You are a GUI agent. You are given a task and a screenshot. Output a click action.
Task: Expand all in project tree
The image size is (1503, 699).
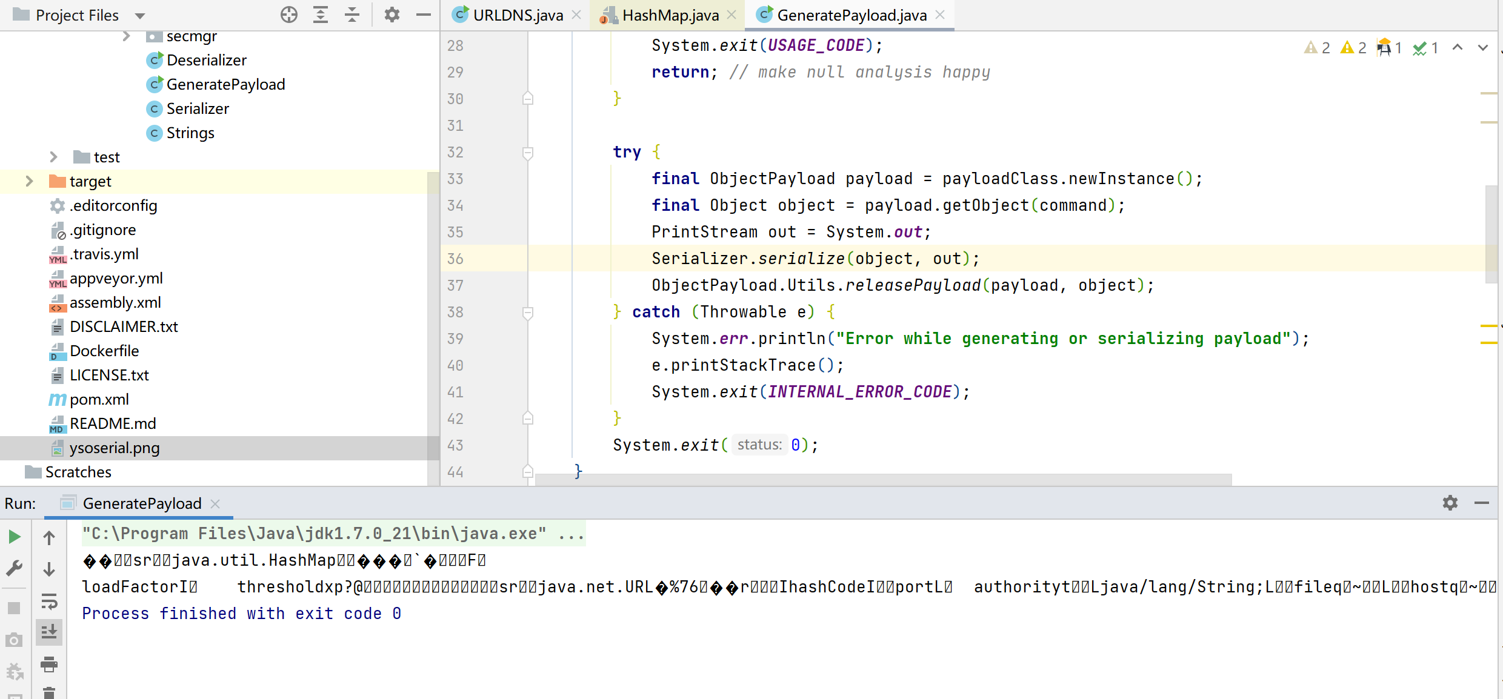click(321, 15)
